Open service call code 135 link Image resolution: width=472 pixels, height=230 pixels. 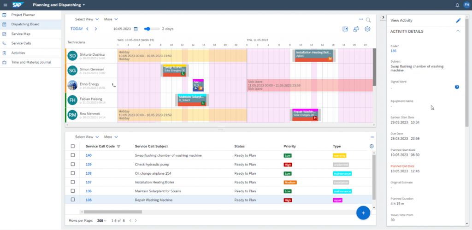pos(88,200)
